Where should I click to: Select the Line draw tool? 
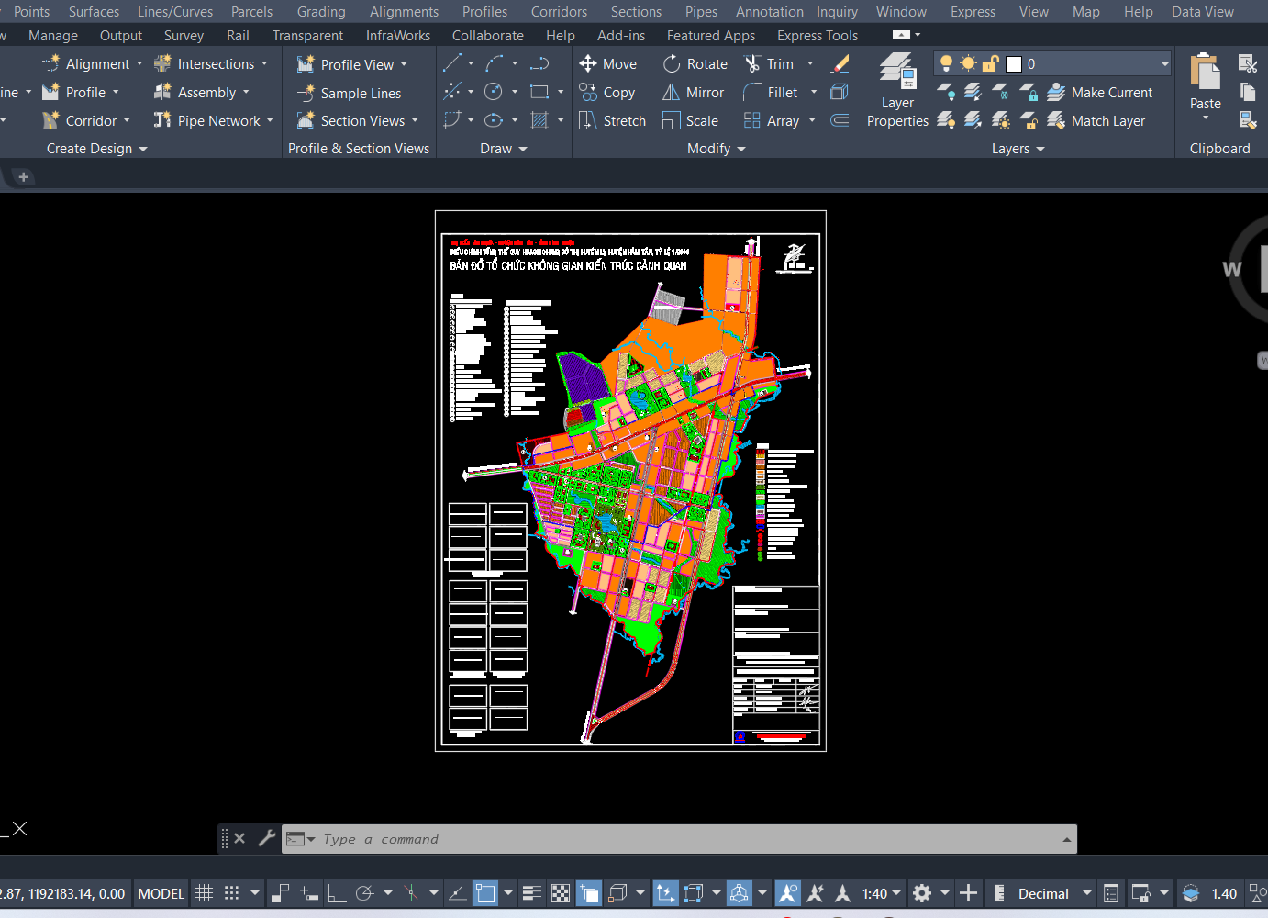(452, 63)
